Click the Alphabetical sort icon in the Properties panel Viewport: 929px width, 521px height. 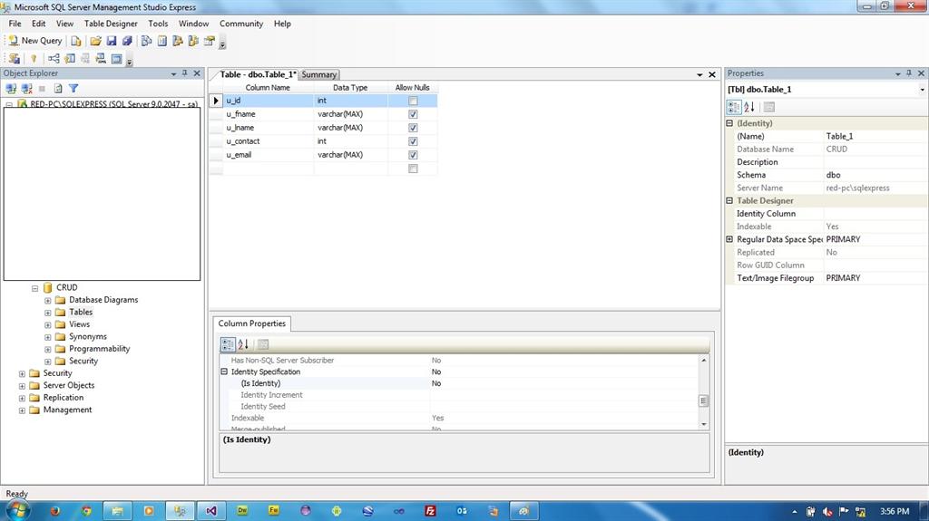(749, 107)
